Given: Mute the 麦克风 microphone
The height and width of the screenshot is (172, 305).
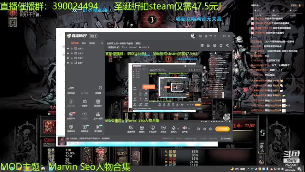Looking at the screenshot, I should pos(173,128).
